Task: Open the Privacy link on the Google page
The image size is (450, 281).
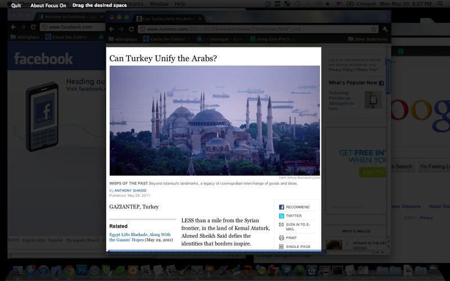Action: click(426, 218)
